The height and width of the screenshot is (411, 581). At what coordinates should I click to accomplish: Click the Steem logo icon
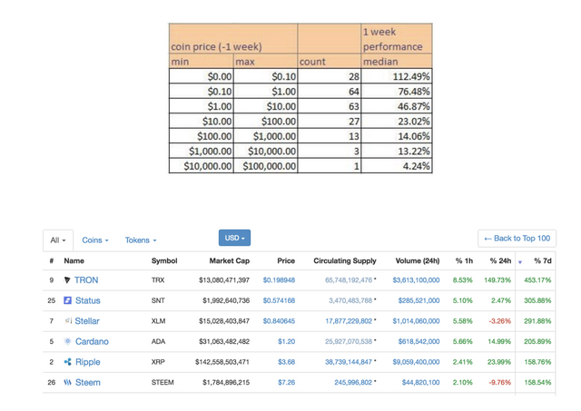click(67, 382)
